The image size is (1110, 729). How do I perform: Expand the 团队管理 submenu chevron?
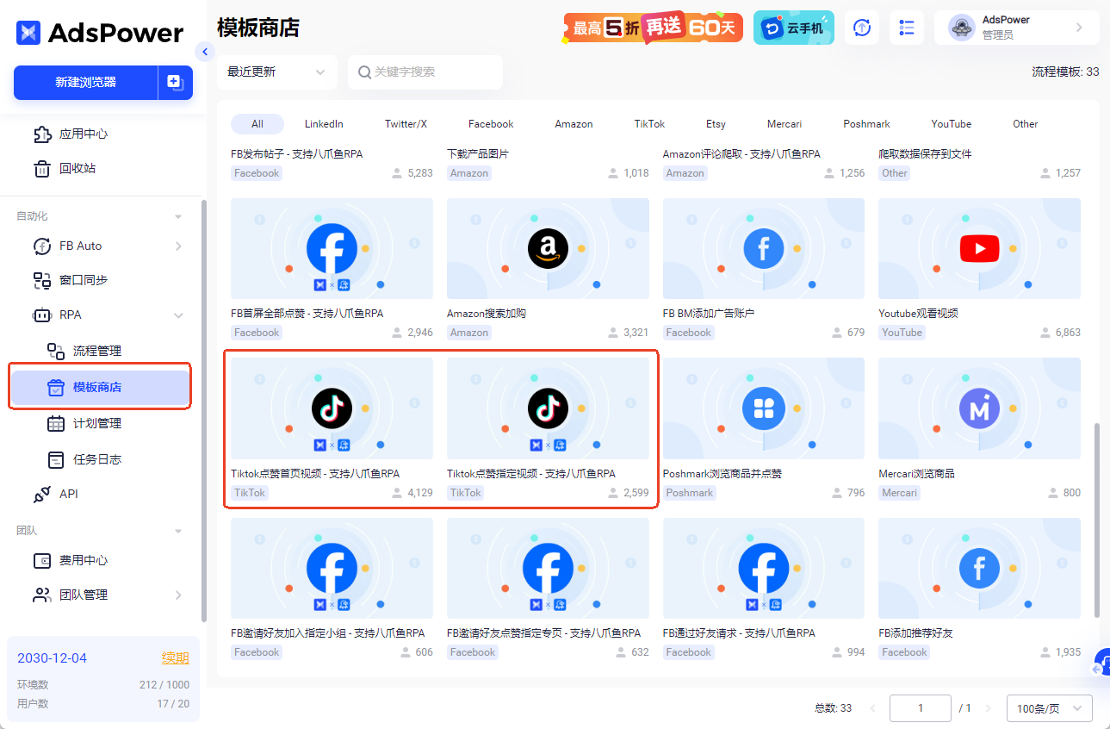tap(178, 595)
